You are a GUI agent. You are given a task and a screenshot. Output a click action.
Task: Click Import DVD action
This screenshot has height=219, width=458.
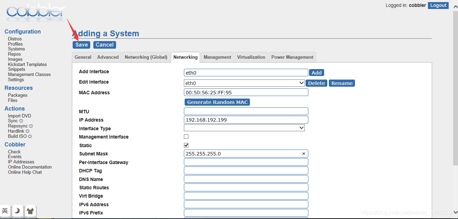coord(19,116)
